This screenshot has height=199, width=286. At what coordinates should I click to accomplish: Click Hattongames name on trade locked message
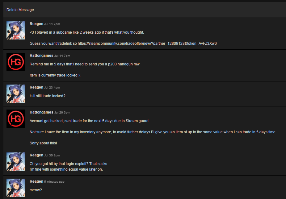(41, 56)
